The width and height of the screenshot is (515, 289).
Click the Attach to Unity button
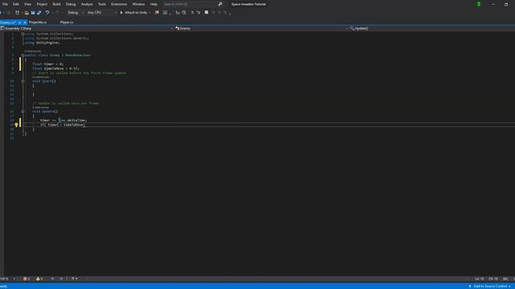coord(134,13)
